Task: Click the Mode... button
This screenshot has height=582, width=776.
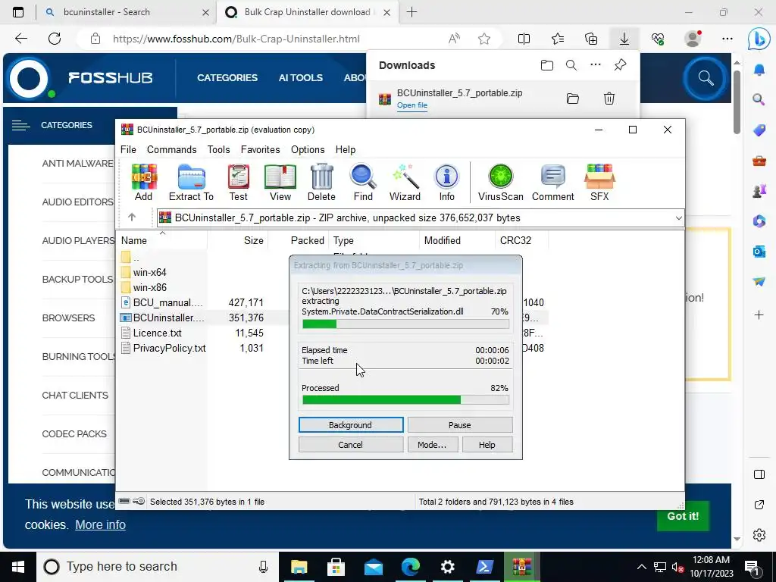Action: tap(431, 444)
